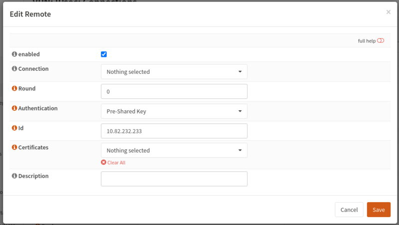Click info icon beside Connection label

point(14,69)
